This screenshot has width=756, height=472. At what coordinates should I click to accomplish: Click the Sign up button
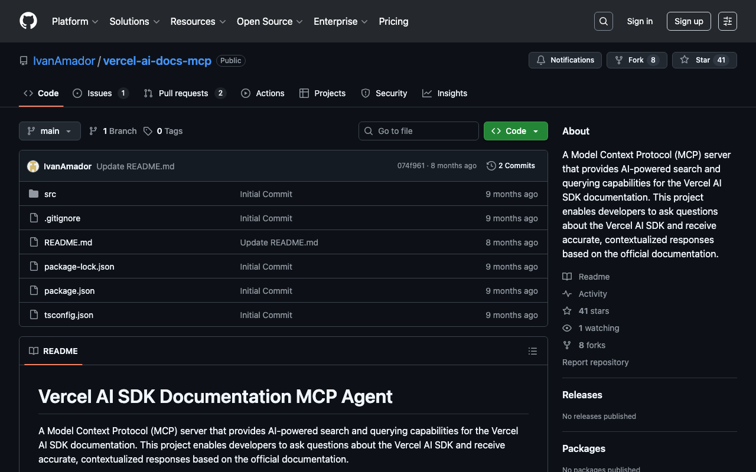pos(688,21)
